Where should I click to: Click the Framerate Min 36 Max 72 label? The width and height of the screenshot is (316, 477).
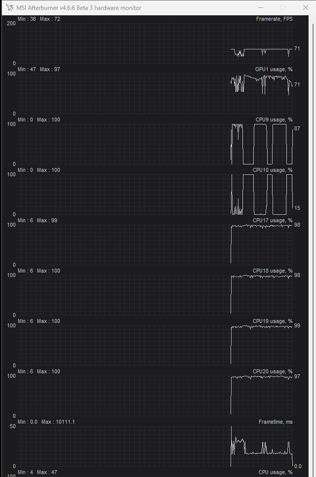tap(39, 19)
